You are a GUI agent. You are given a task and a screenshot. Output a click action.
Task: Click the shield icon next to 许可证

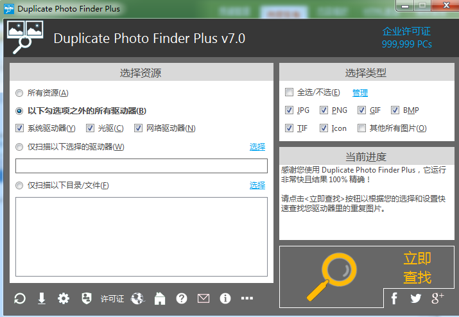point(87,298)
